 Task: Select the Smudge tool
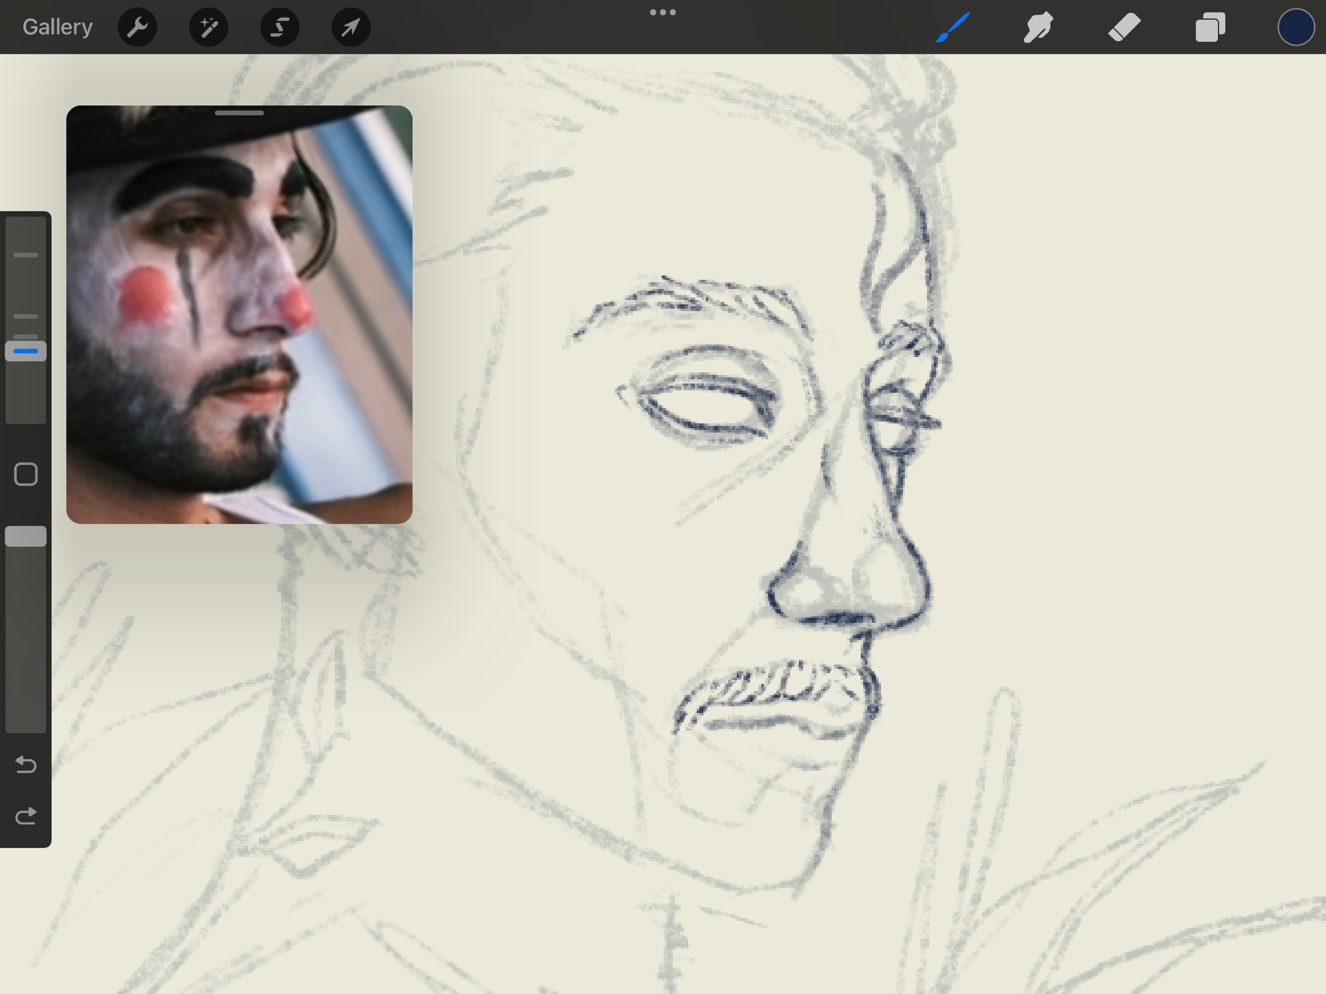click(1038, 27)
